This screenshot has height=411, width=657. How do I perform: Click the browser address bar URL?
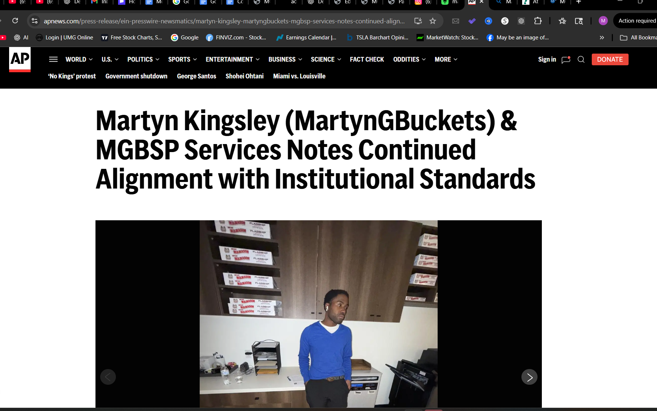point(224,21)
